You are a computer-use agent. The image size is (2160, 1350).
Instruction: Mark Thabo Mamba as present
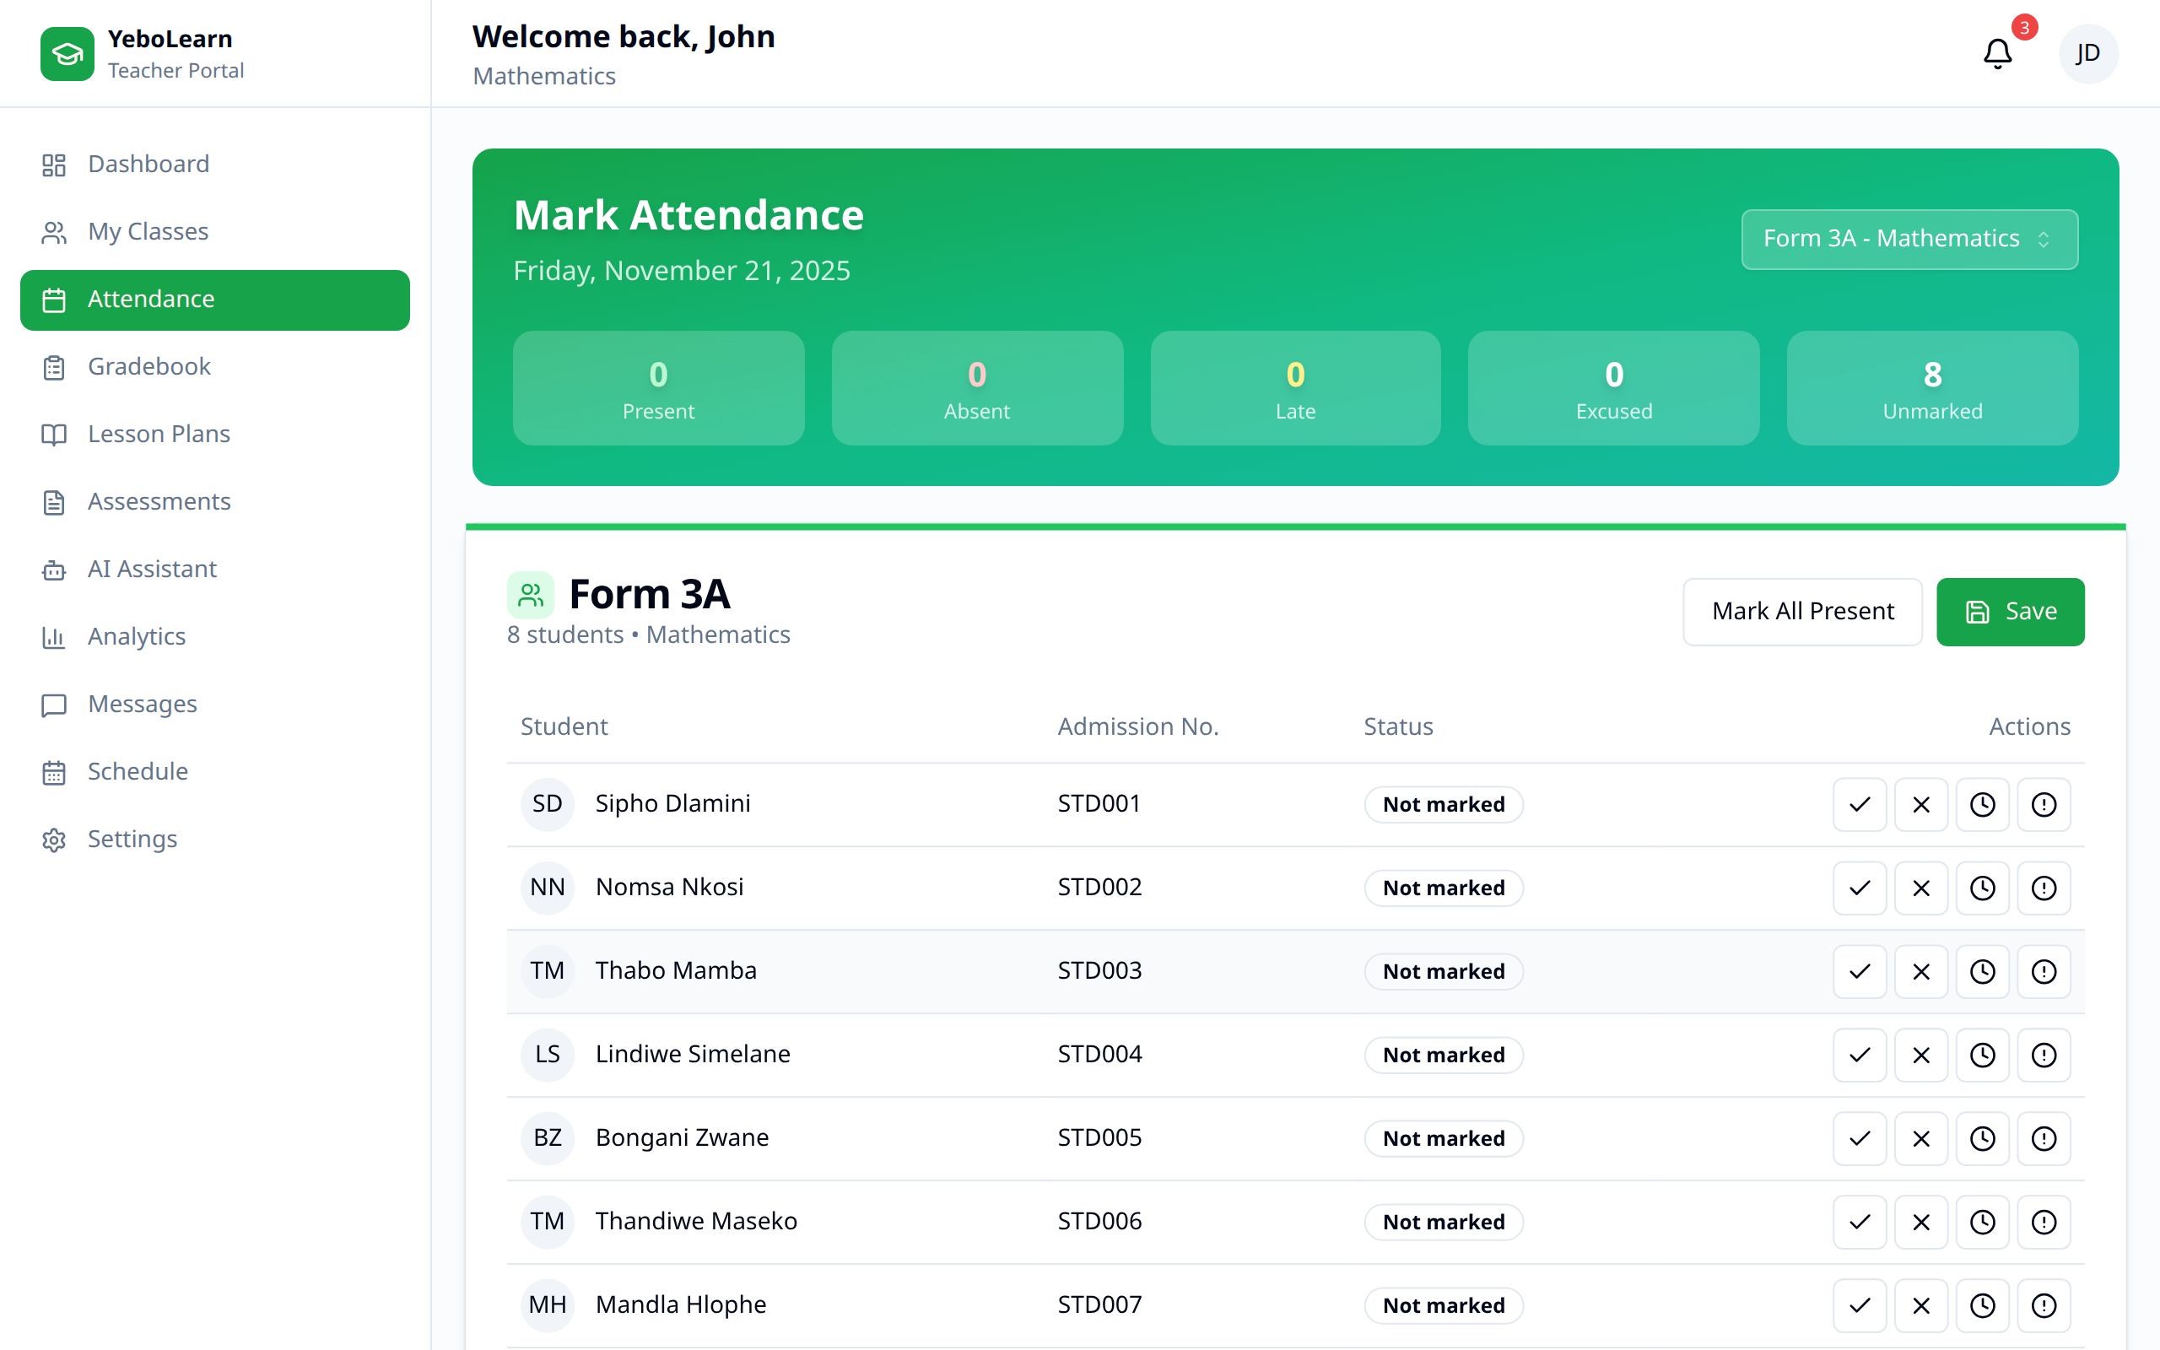(1860, 971)
